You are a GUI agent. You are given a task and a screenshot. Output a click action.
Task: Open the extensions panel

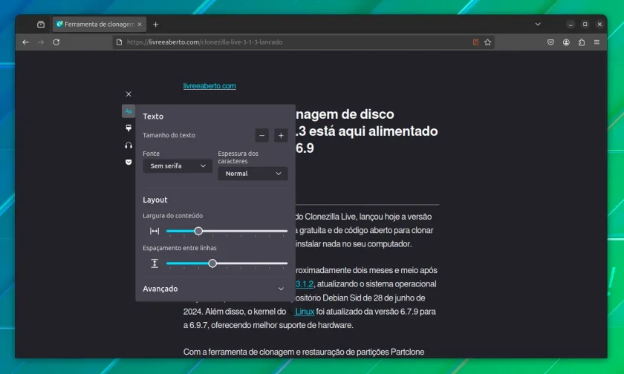582,42
